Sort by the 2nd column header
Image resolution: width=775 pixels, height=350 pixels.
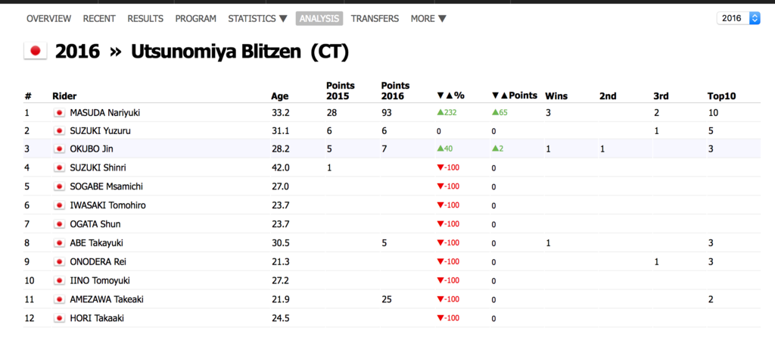point(608,96)
